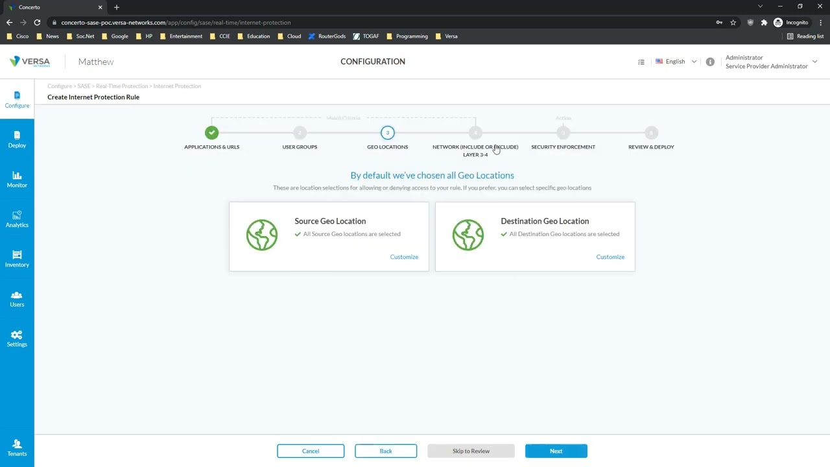Customize the Destination Geo Location
Screen dimensions: 830x467
[x=610, y=257]
